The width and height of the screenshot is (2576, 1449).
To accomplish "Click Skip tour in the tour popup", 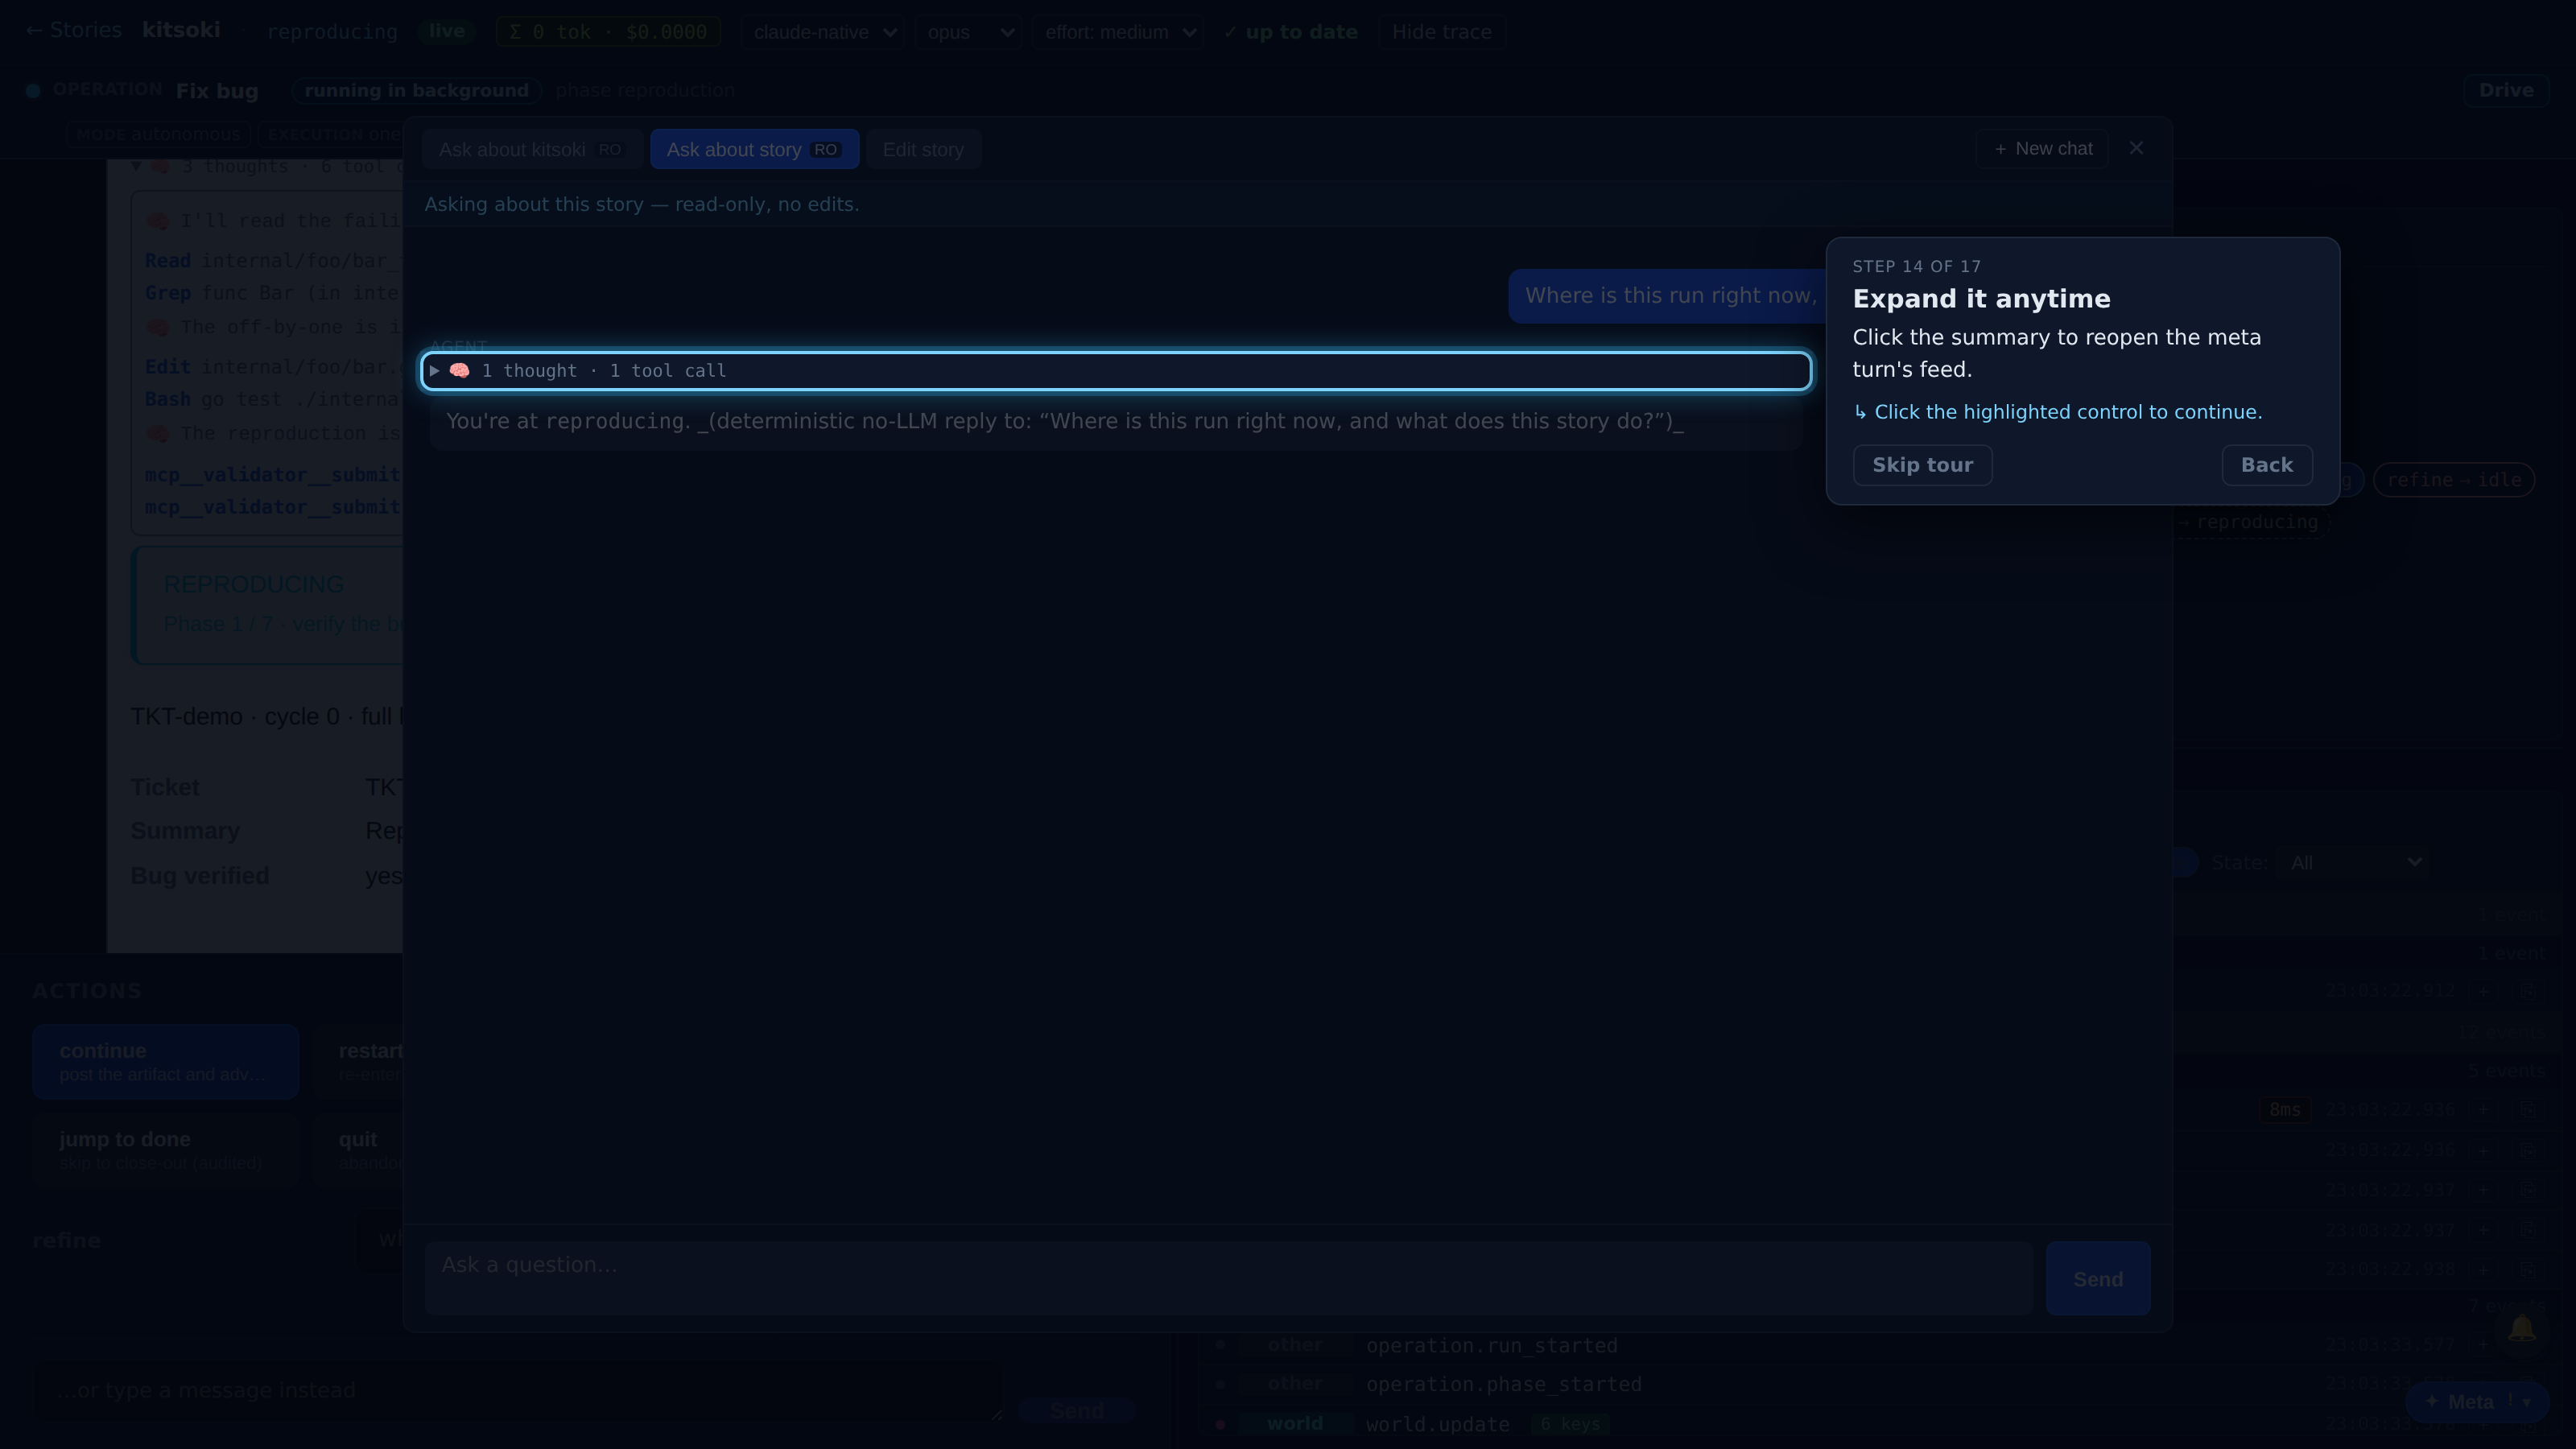I will 1922,465.
